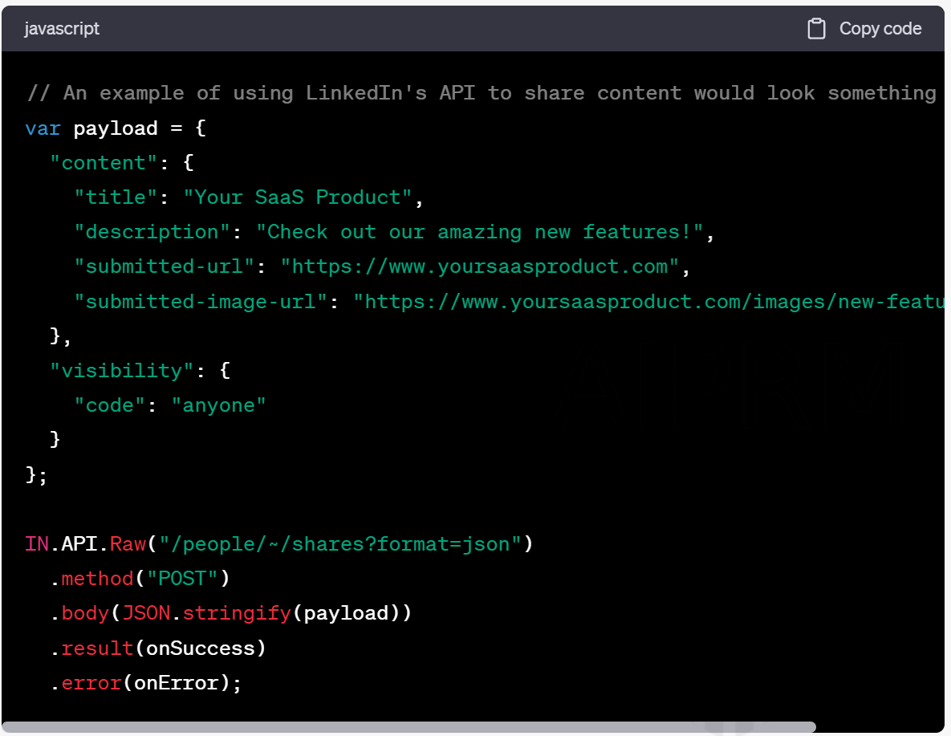Click the "visibility" key
Screen dimensions: 951x736
pyautogui.click(x=121, y=371)
